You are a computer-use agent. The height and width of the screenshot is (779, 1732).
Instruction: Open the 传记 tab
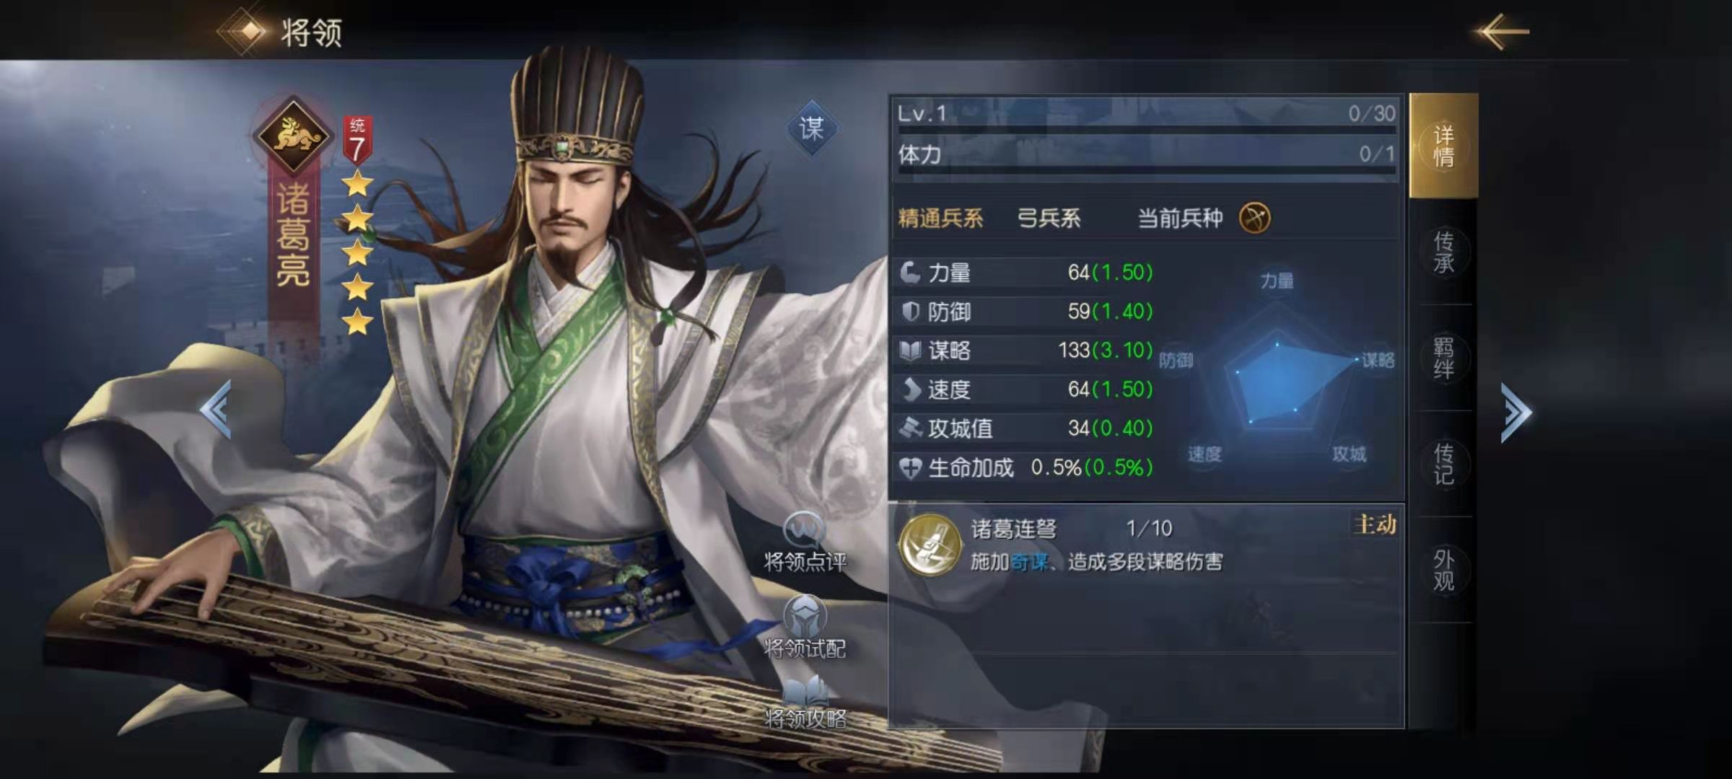tap(1443, 465)
